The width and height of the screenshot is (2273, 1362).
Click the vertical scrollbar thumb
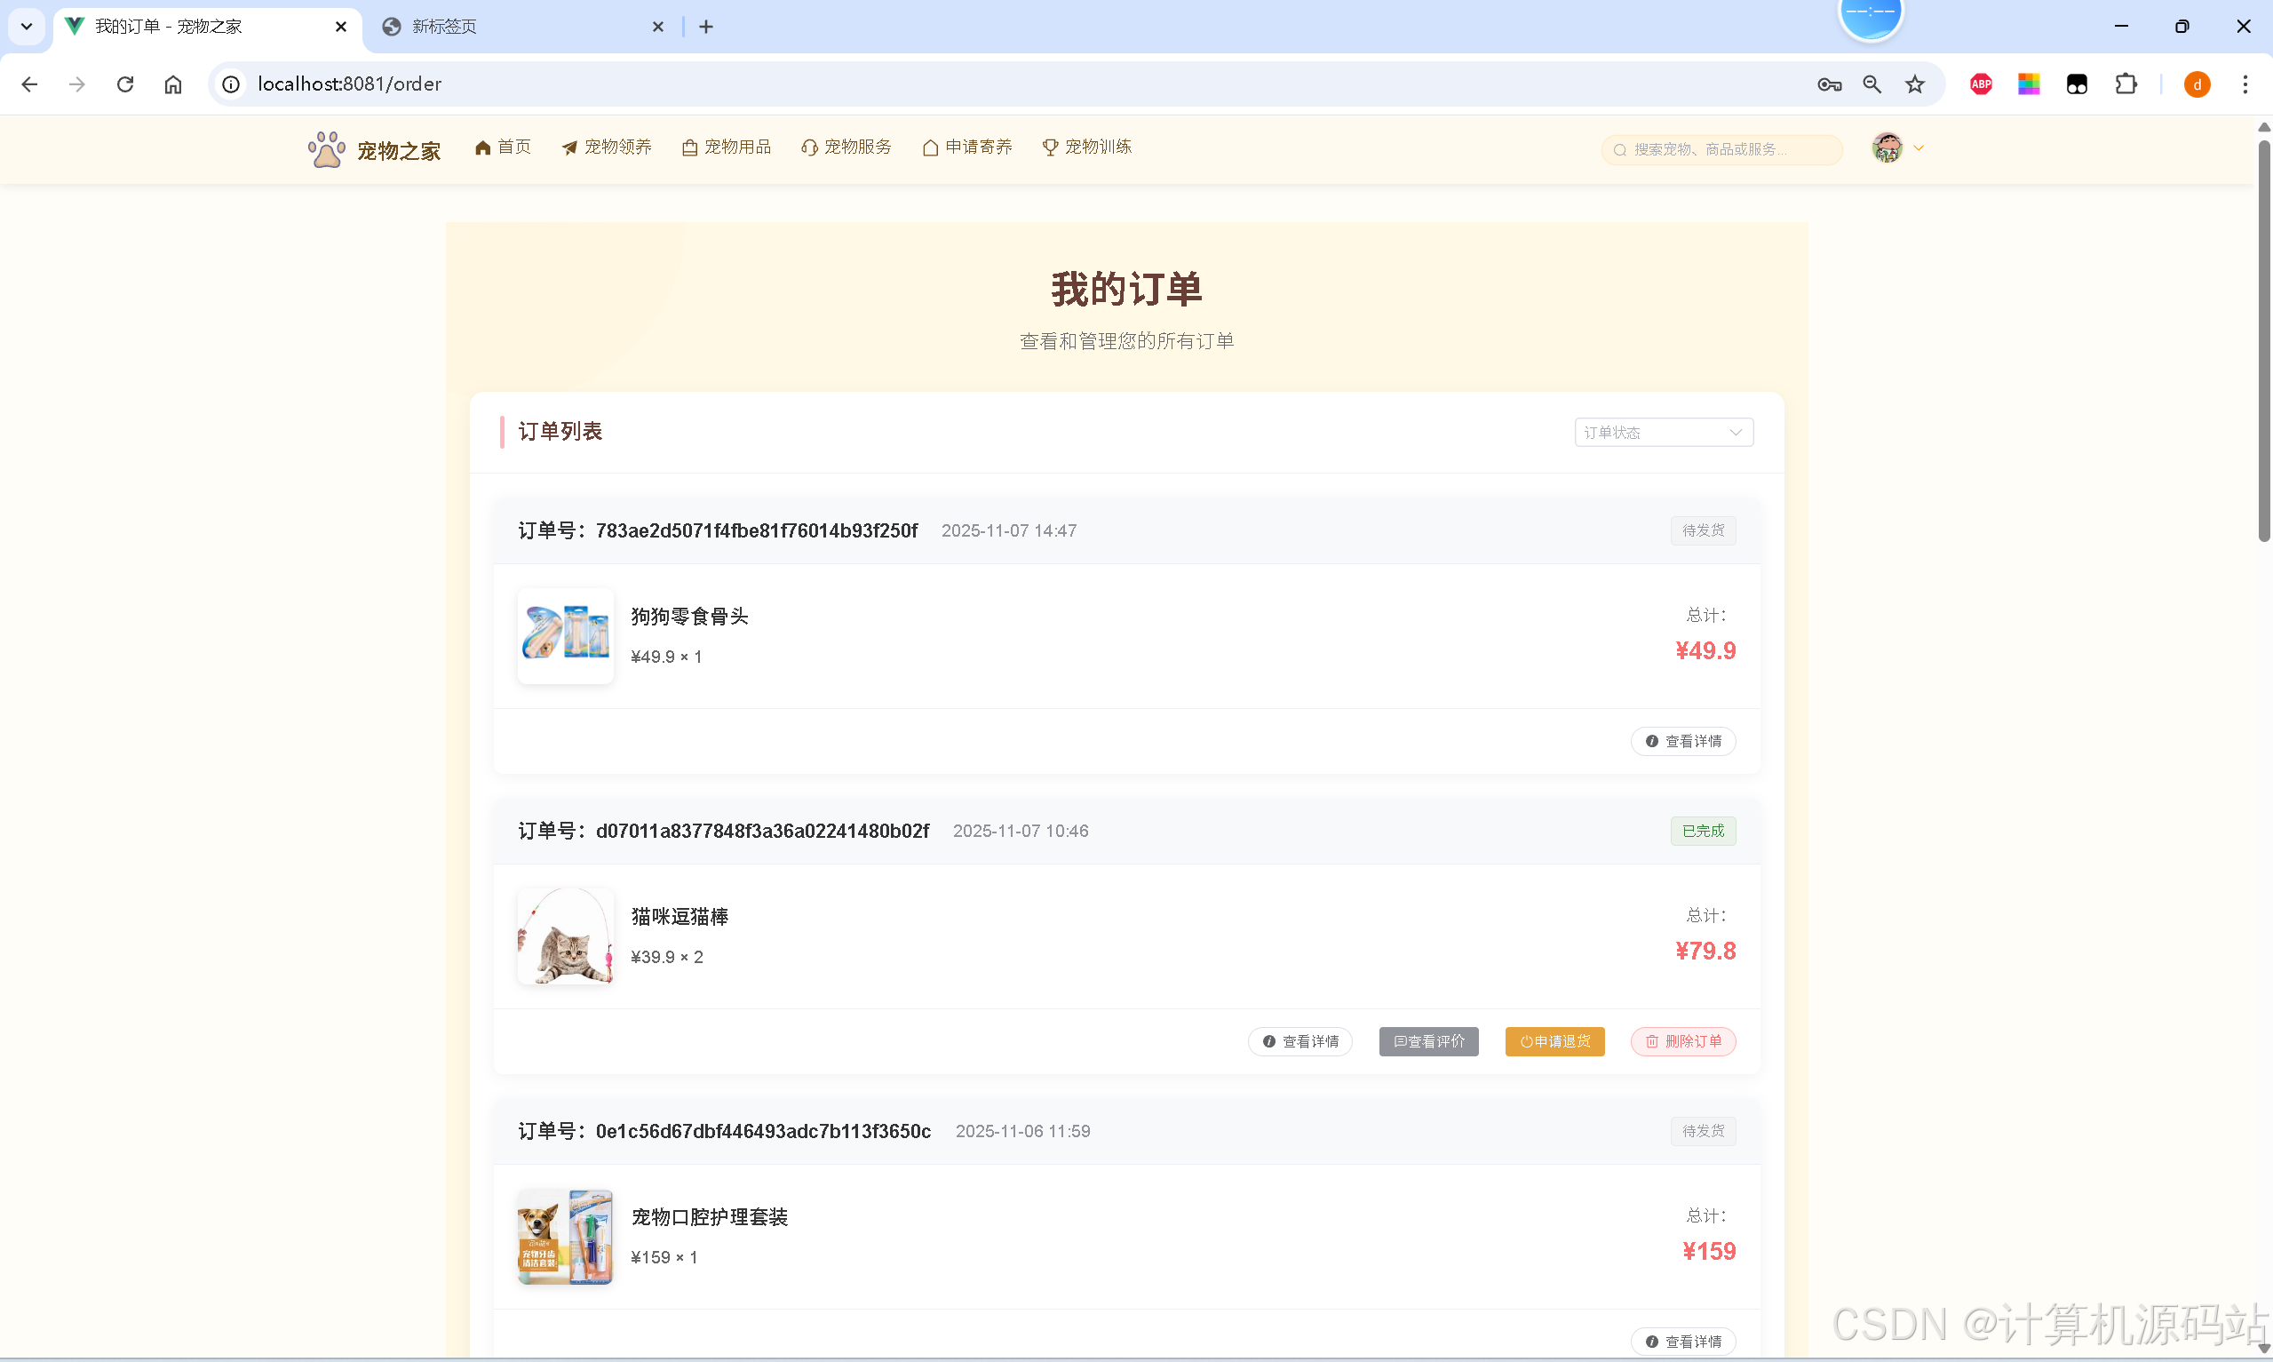pyautogui.click(x=2263, y=339)
